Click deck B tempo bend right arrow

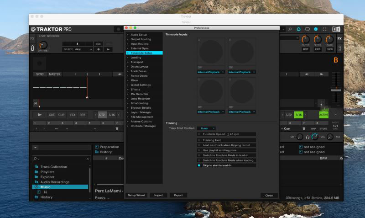(x=322, y=74)
